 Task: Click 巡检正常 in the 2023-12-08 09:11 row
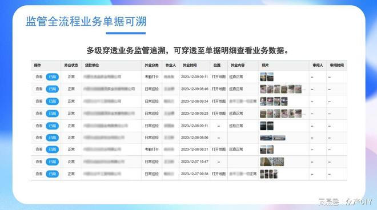(236, 126)
